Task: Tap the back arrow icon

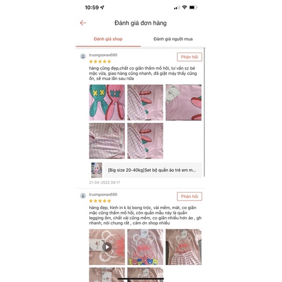Action: coord(83,23)
